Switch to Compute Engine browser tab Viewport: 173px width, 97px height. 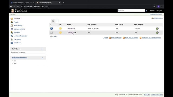coord(22,3)
